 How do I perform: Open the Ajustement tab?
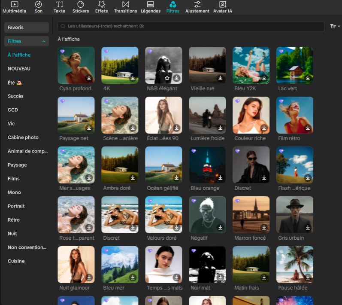pyautogui.click(x=197, y=7)
